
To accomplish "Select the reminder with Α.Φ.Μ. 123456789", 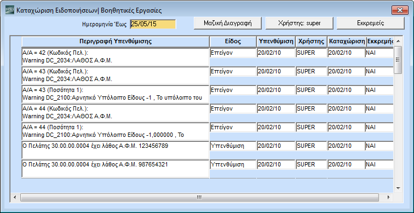I will point(116,150).
